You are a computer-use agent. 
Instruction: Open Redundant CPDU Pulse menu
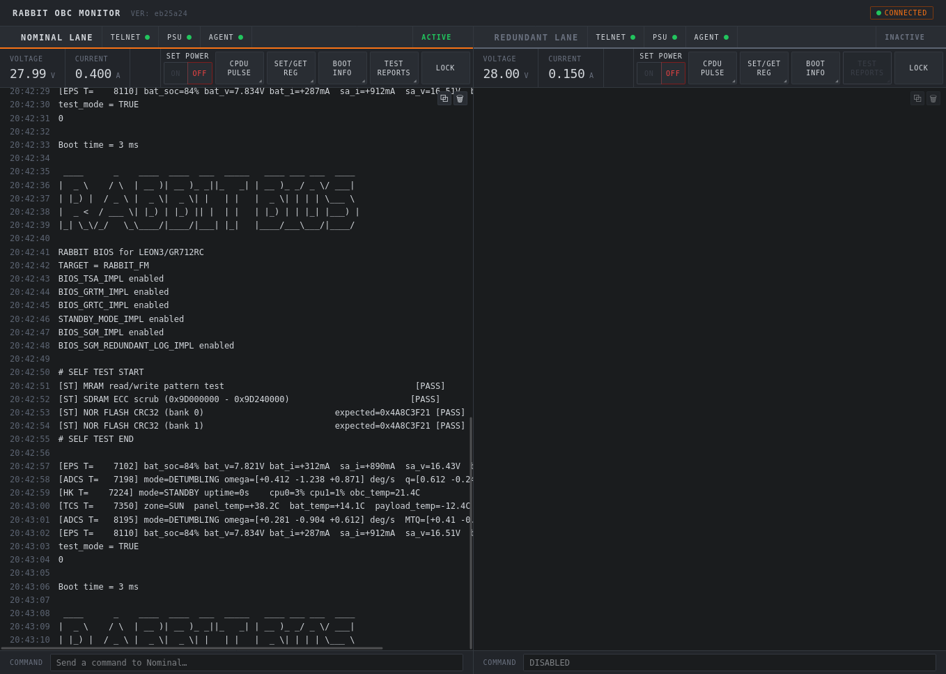[713, 68]
